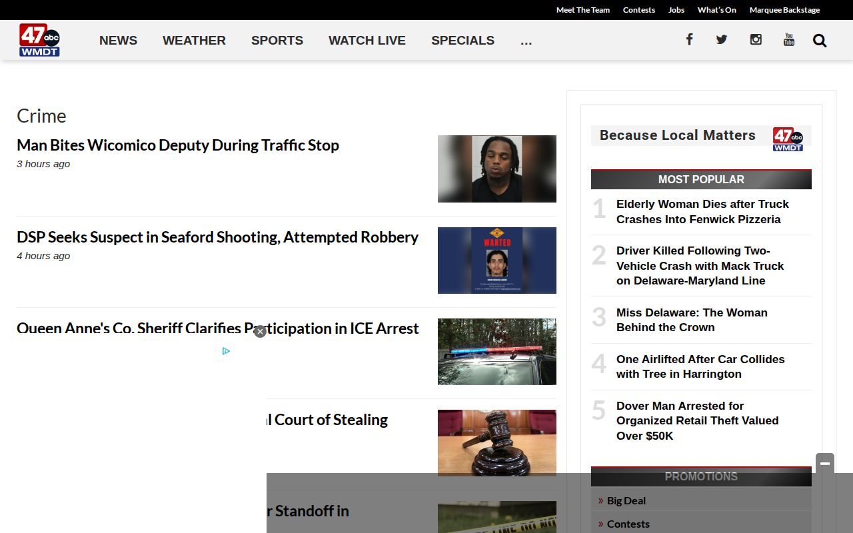
Task: Open Contests under Promotions
Action: pos(628,524)
